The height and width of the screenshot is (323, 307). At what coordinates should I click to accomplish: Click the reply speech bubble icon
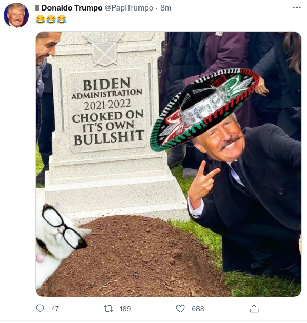[x=40, y=309]
